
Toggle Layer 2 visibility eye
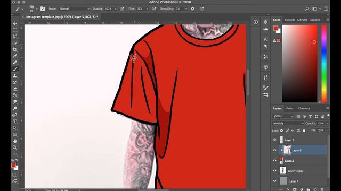click(x=275, y=140)
